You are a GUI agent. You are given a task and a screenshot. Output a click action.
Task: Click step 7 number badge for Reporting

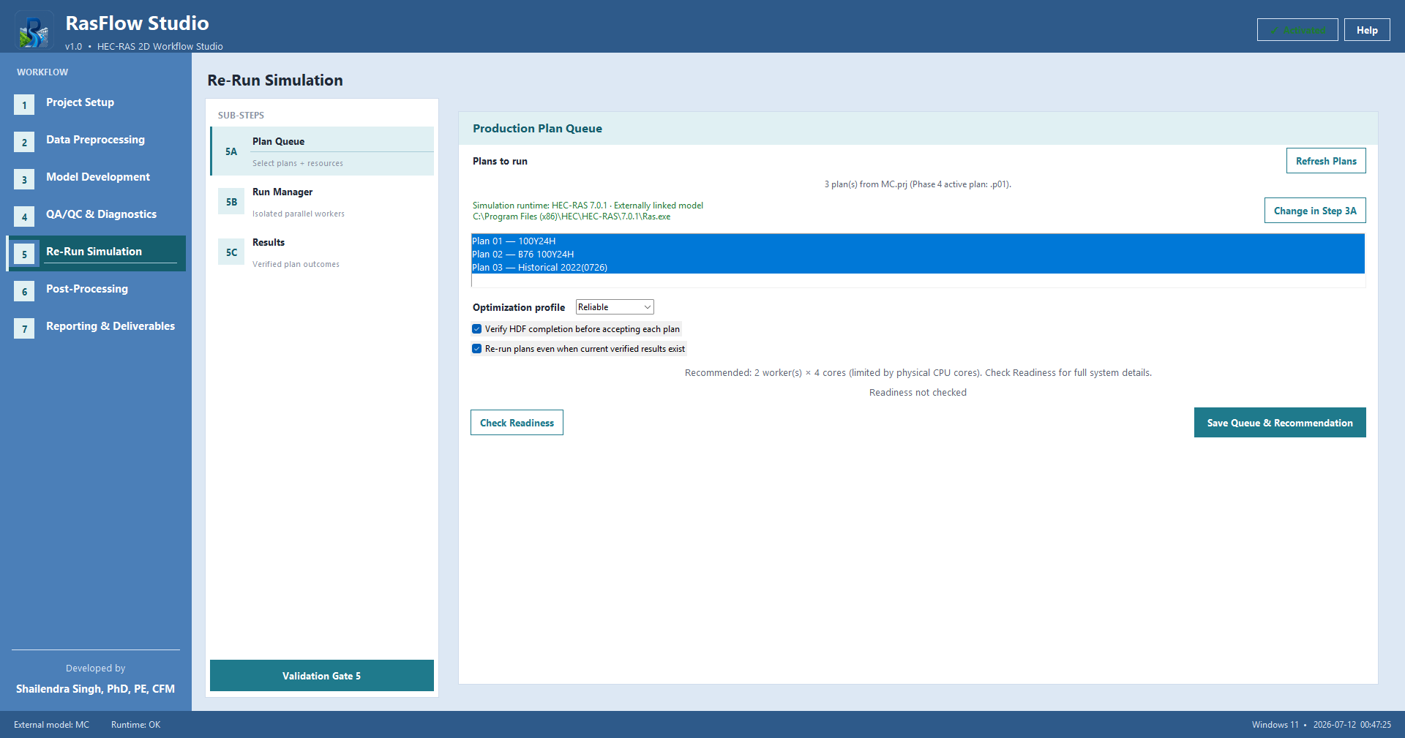pos(24,329)
